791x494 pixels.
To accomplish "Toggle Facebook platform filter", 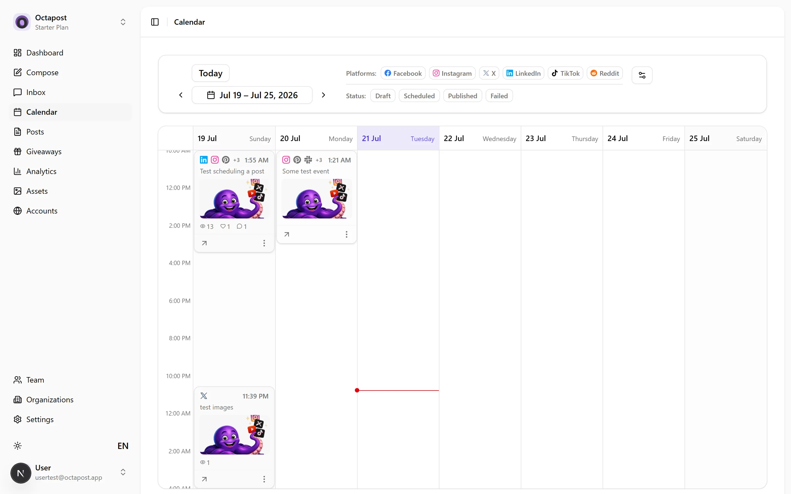I will click(x=403, y=73).
